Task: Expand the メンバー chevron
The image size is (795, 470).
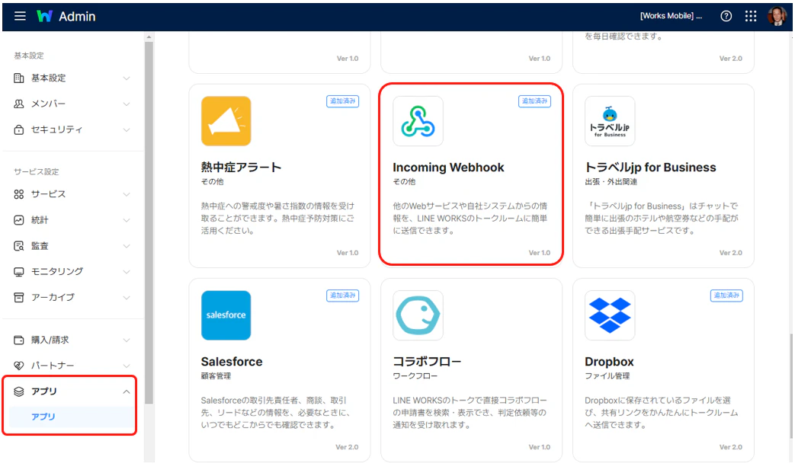Action: pos(127,104)
